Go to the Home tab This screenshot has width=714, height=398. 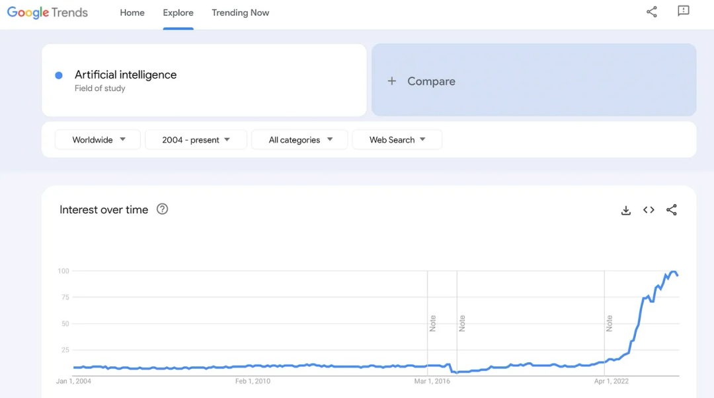coord(132,13)
